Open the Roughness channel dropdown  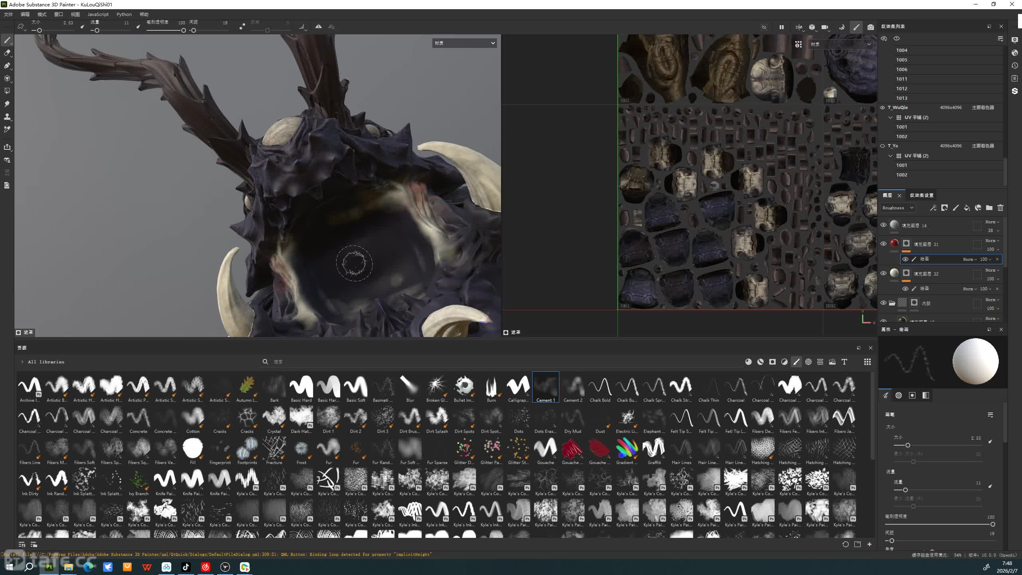[897, 208]
